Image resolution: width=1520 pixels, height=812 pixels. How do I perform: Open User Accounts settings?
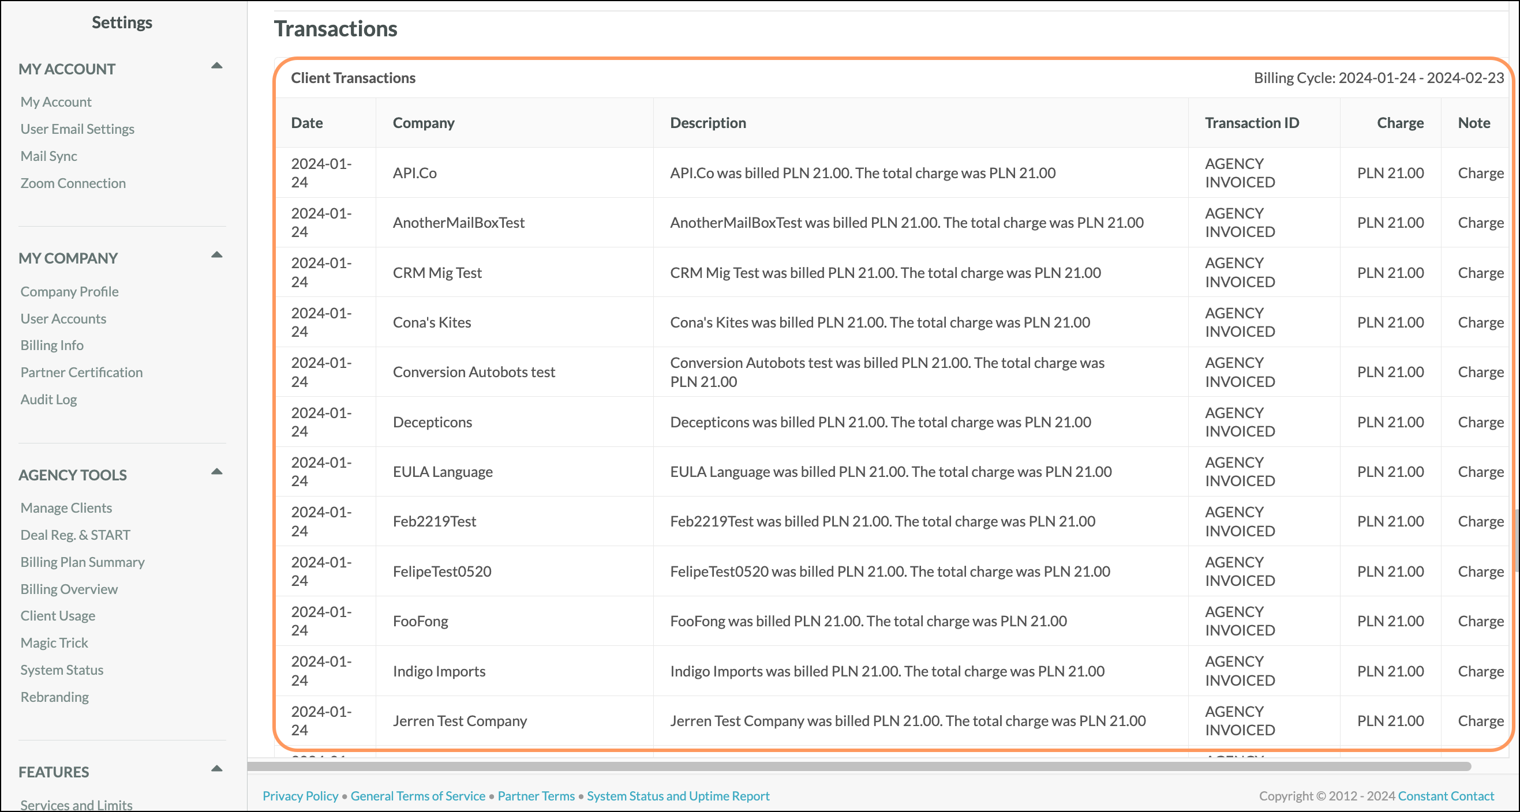(x=63, y=318)
